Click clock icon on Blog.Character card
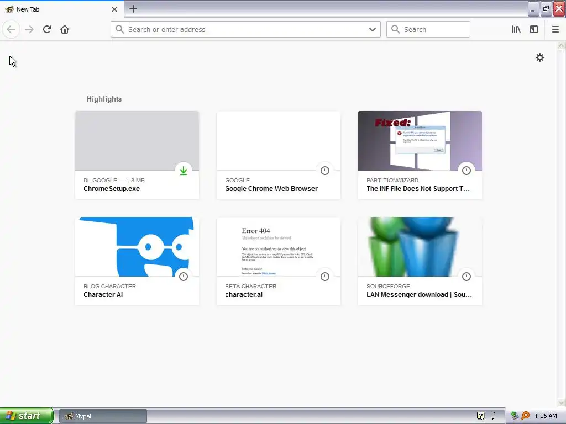 tap(184, 277)
